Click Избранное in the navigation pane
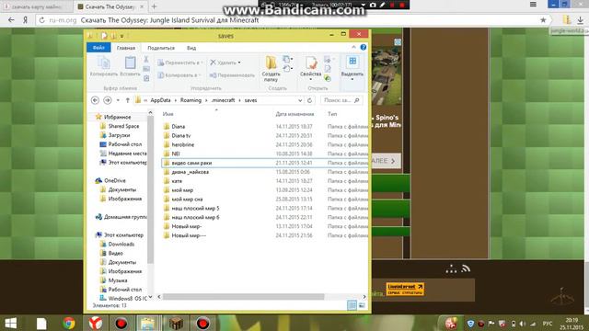The height and width of the screenshot is (331, 589). pos(117,117)
